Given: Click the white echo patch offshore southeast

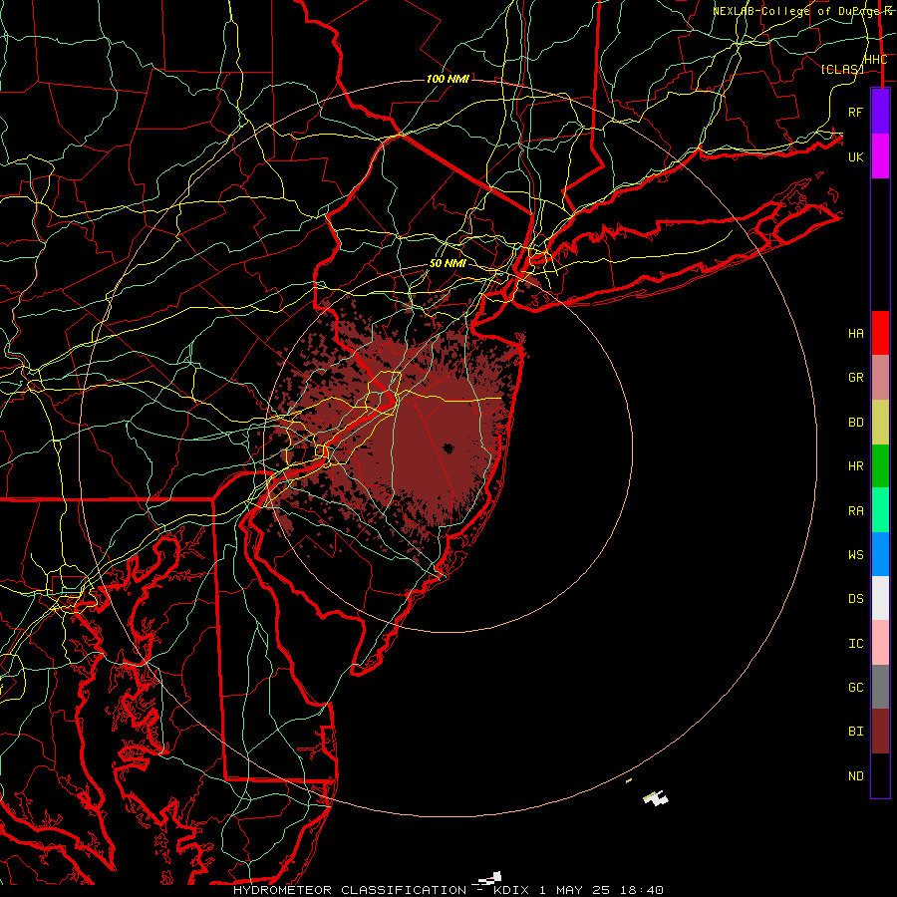Looking at the screenshot, I should pyautogui.click(x=656, y=798).
